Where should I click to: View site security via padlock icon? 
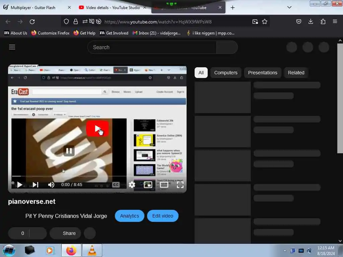76,21
